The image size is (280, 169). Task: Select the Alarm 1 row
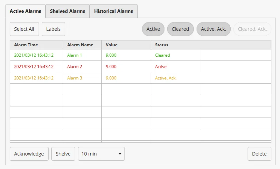tap(75, 55)
